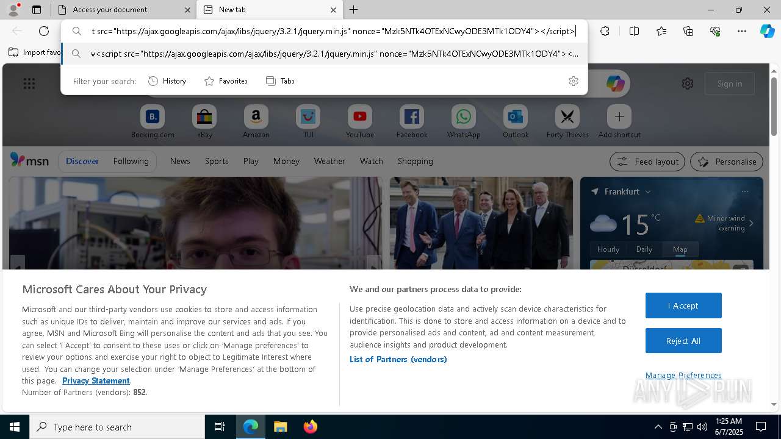Switch weather card to Map tab

click(x=680, y=249)
